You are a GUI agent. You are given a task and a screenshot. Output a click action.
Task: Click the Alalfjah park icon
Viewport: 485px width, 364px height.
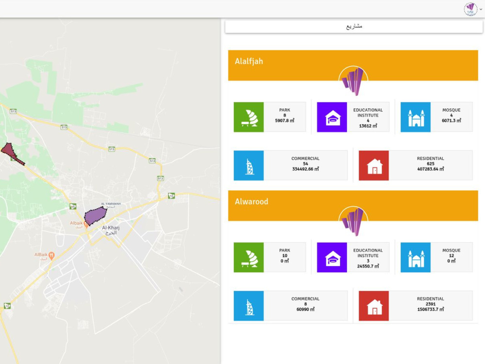249,117
